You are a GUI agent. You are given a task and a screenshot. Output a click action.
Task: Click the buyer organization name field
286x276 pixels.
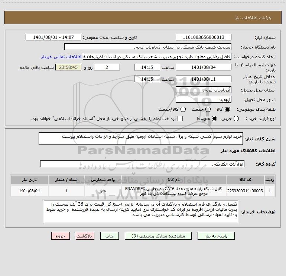[x=148, y=47]
